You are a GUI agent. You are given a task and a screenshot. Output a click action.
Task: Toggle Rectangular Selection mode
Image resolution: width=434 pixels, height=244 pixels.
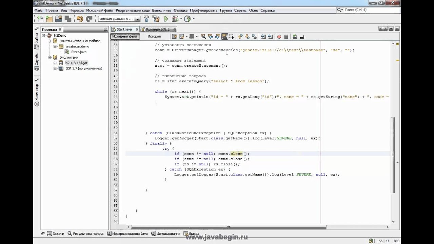click(232, 37)
